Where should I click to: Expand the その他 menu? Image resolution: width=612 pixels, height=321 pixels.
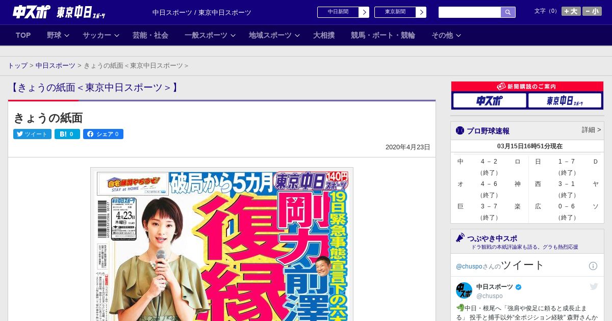(x=446, y=35)
